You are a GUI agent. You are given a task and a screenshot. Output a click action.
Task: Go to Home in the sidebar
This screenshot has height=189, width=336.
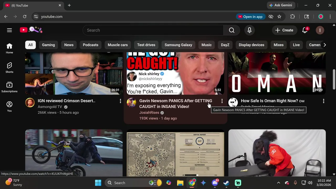pyautogui.click(x=9, y=49)
